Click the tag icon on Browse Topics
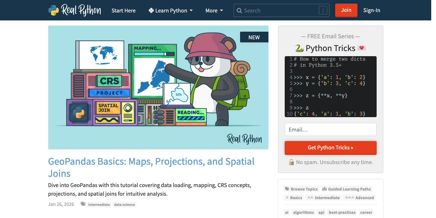The height and width of the screenshot is (218, 436). (288, 189)
